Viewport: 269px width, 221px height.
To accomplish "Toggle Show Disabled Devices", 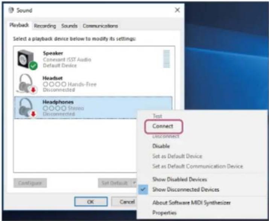I will [x=179, y=180].
